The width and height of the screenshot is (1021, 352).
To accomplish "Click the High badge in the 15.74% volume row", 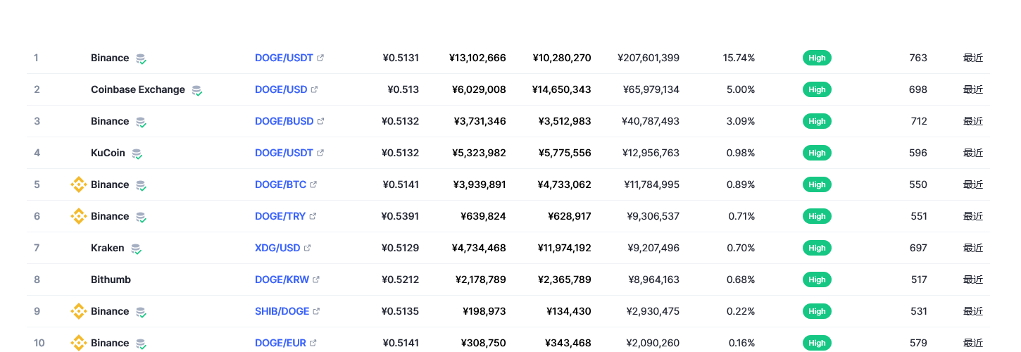I will 817,58.
